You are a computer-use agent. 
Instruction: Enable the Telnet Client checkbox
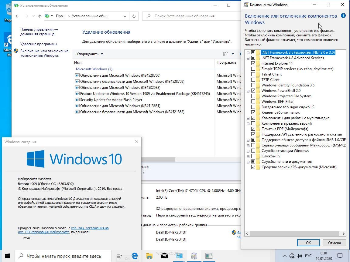[253, 74]
